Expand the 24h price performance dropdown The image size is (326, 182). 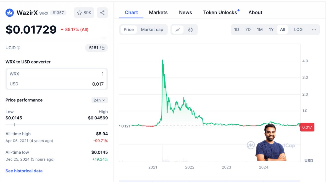coord(99,100)
